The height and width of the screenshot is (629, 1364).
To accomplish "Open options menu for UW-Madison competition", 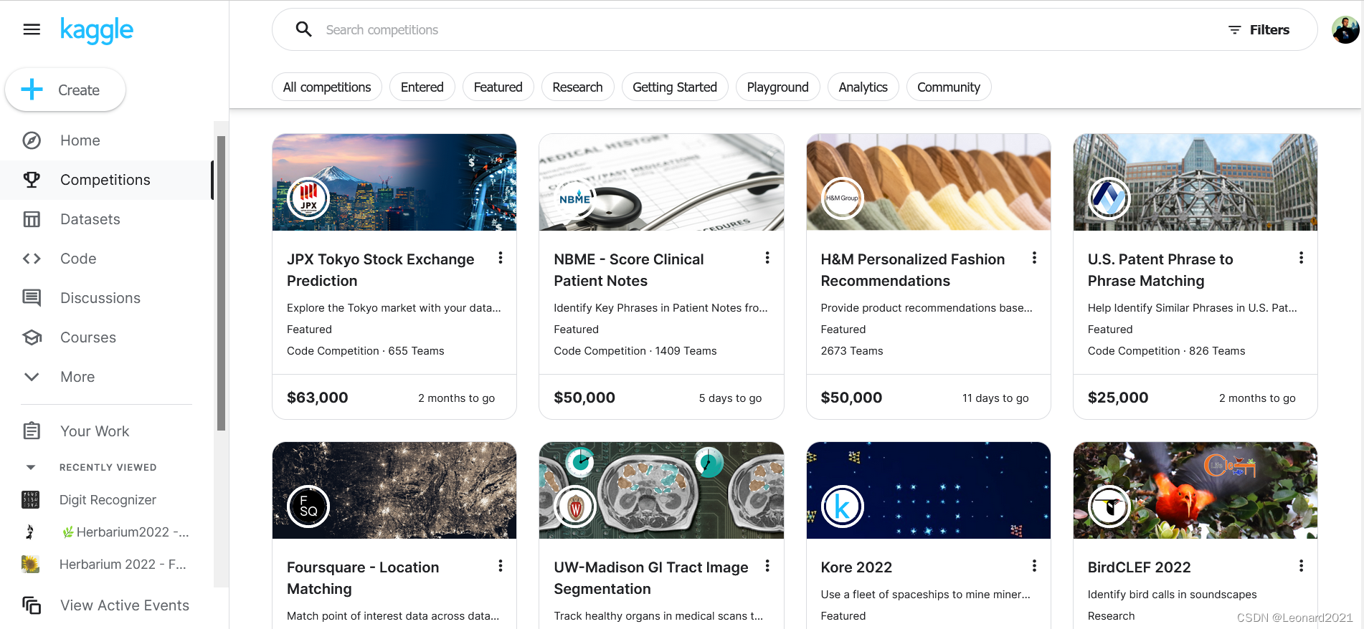I will pyautogui.click(x=767, y=566).
